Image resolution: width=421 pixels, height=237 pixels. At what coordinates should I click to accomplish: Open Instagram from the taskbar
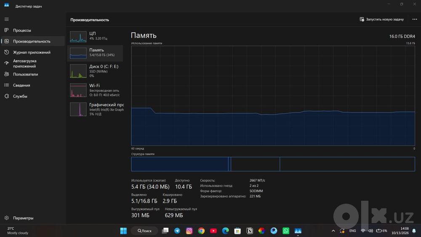[x=189, y=231]
